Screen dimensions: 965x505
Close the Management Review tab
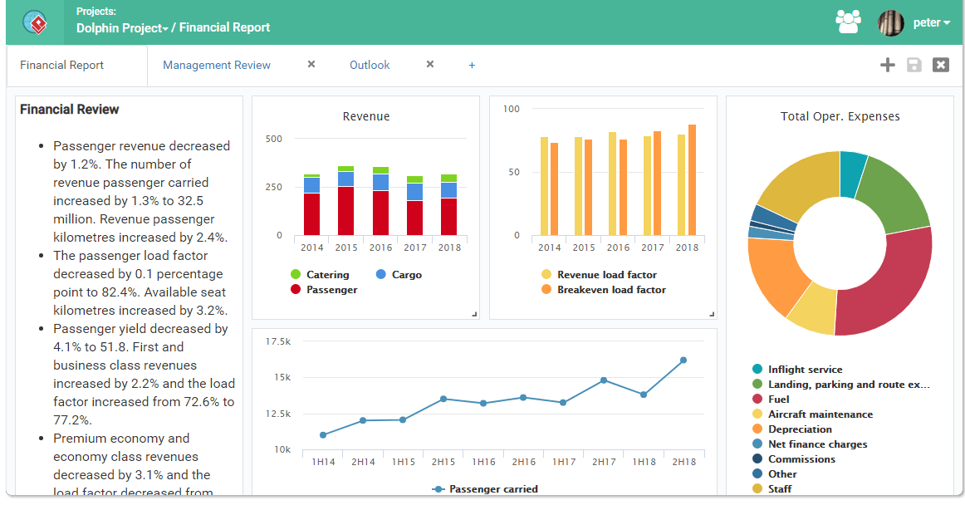click(x=311, y=64)
